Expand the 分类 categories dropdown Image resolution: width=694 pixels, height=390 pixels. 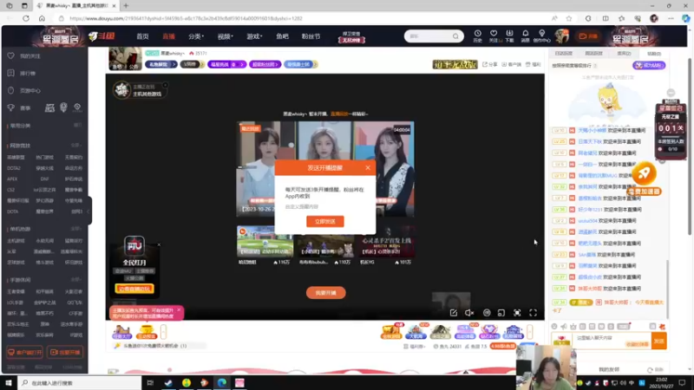pyautogui.click(x=196, y=36)
